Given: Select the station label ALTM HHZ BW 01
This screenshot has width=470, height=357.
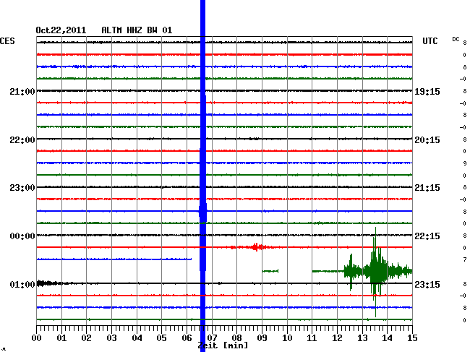Looking at the screenshot, I should click(x=137, y=30).
